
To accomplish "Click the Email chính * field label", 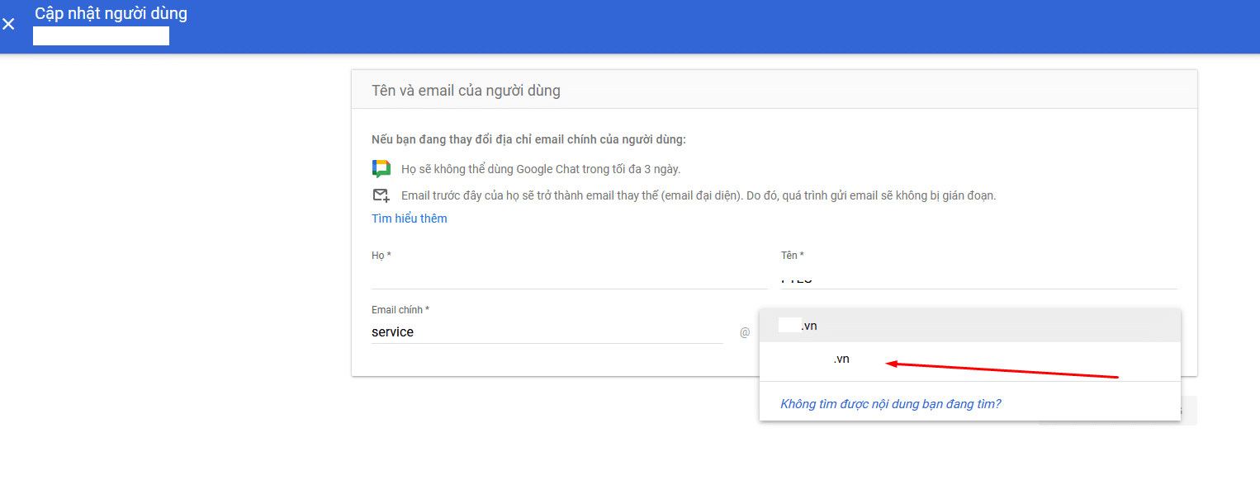I will click(400, 310).
